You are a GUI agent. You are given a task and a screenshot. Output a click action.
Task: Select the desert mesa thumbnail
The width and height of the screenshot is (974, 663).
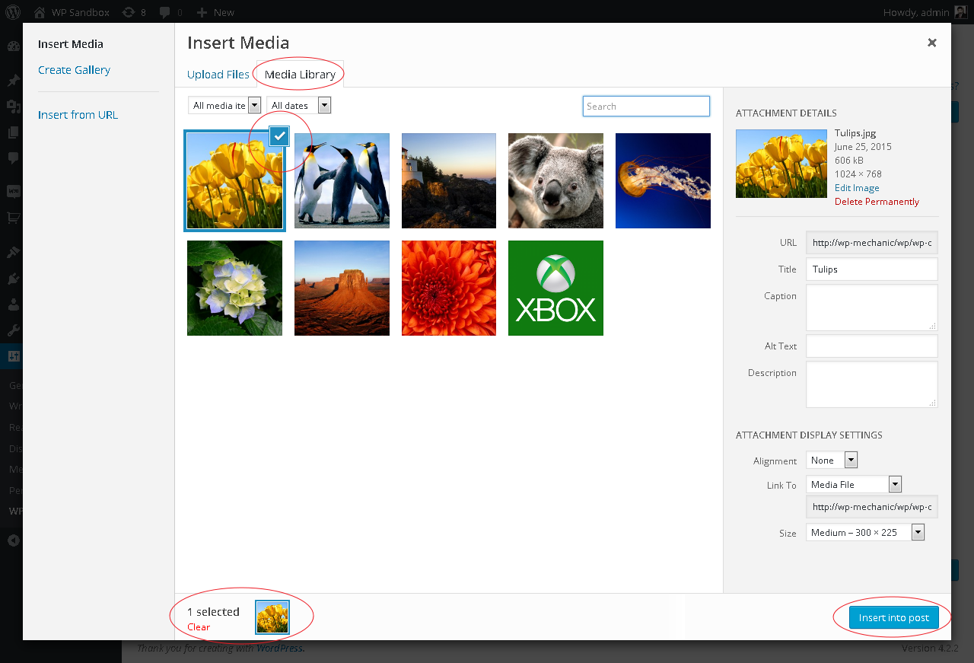[x=342, y=288]
